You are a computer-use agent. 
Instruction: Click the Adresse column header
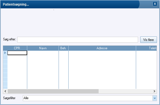coord(102,48)
